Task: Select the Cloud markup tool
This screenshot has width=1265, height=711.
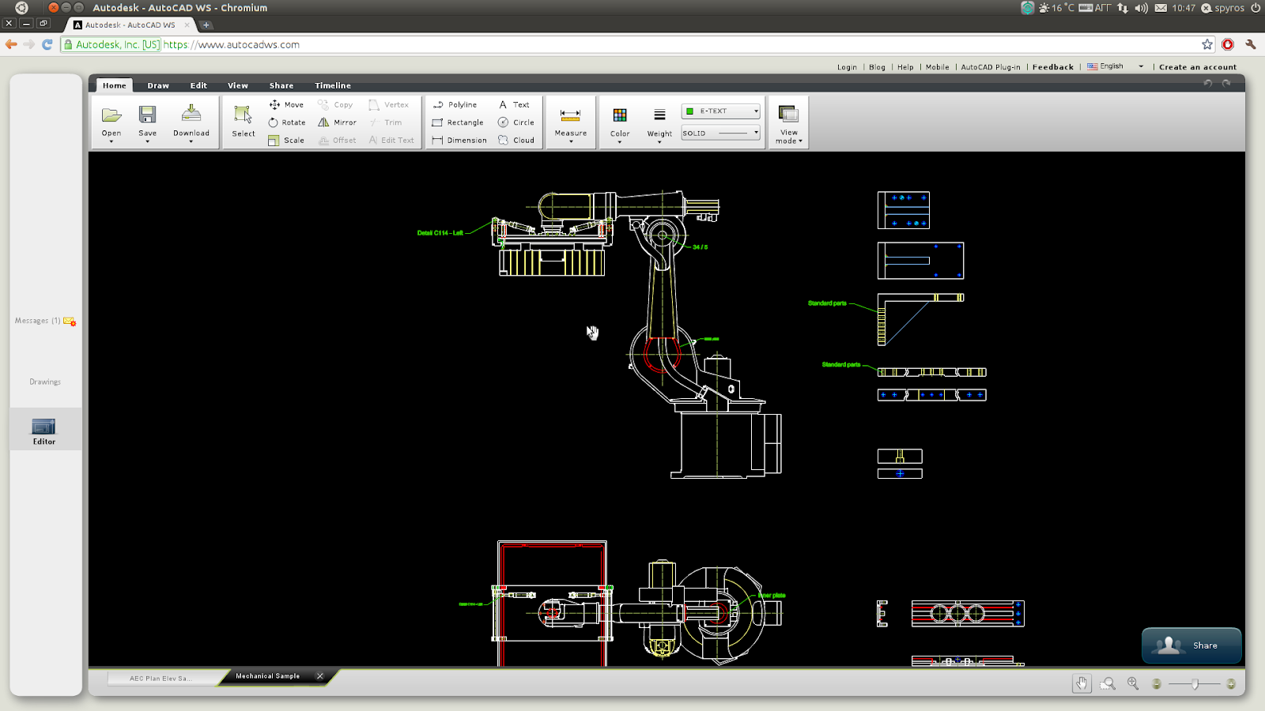Action: click(x=516, y=141)
